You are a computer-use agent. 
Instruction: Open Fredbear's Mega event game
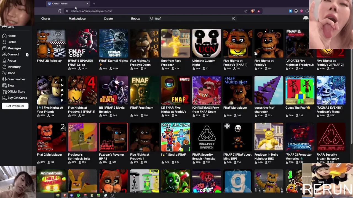tap(331, 97)
